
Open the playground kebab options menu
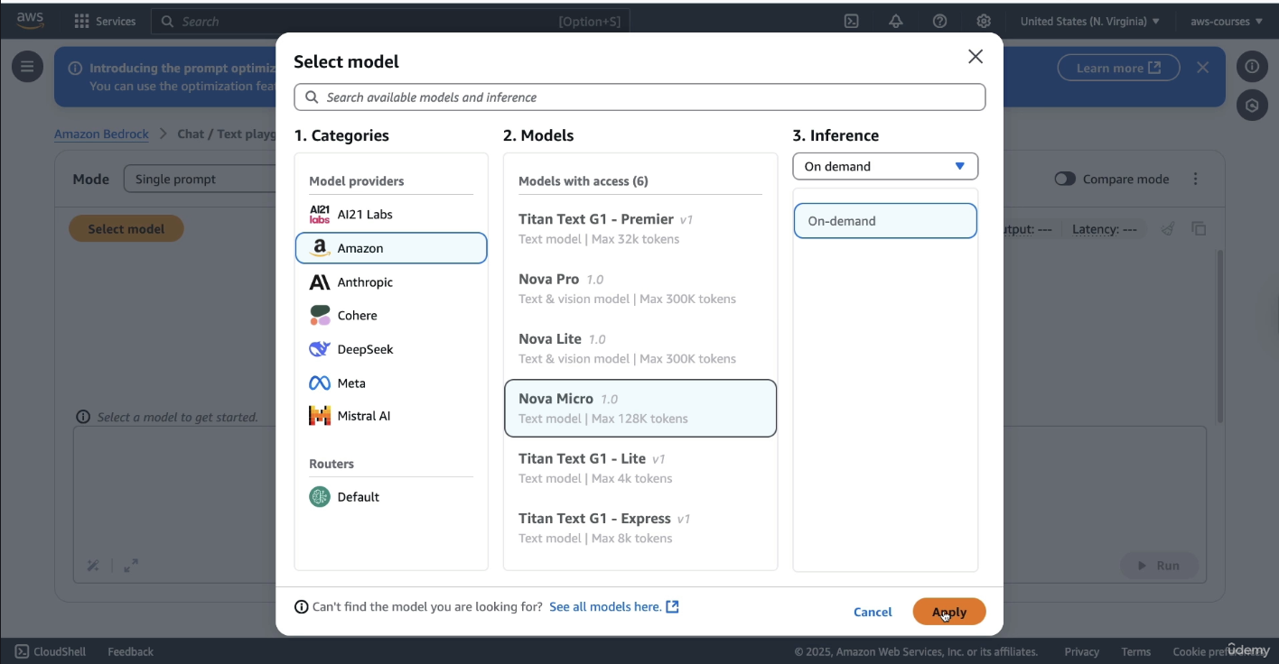(x=1196, y=180)
